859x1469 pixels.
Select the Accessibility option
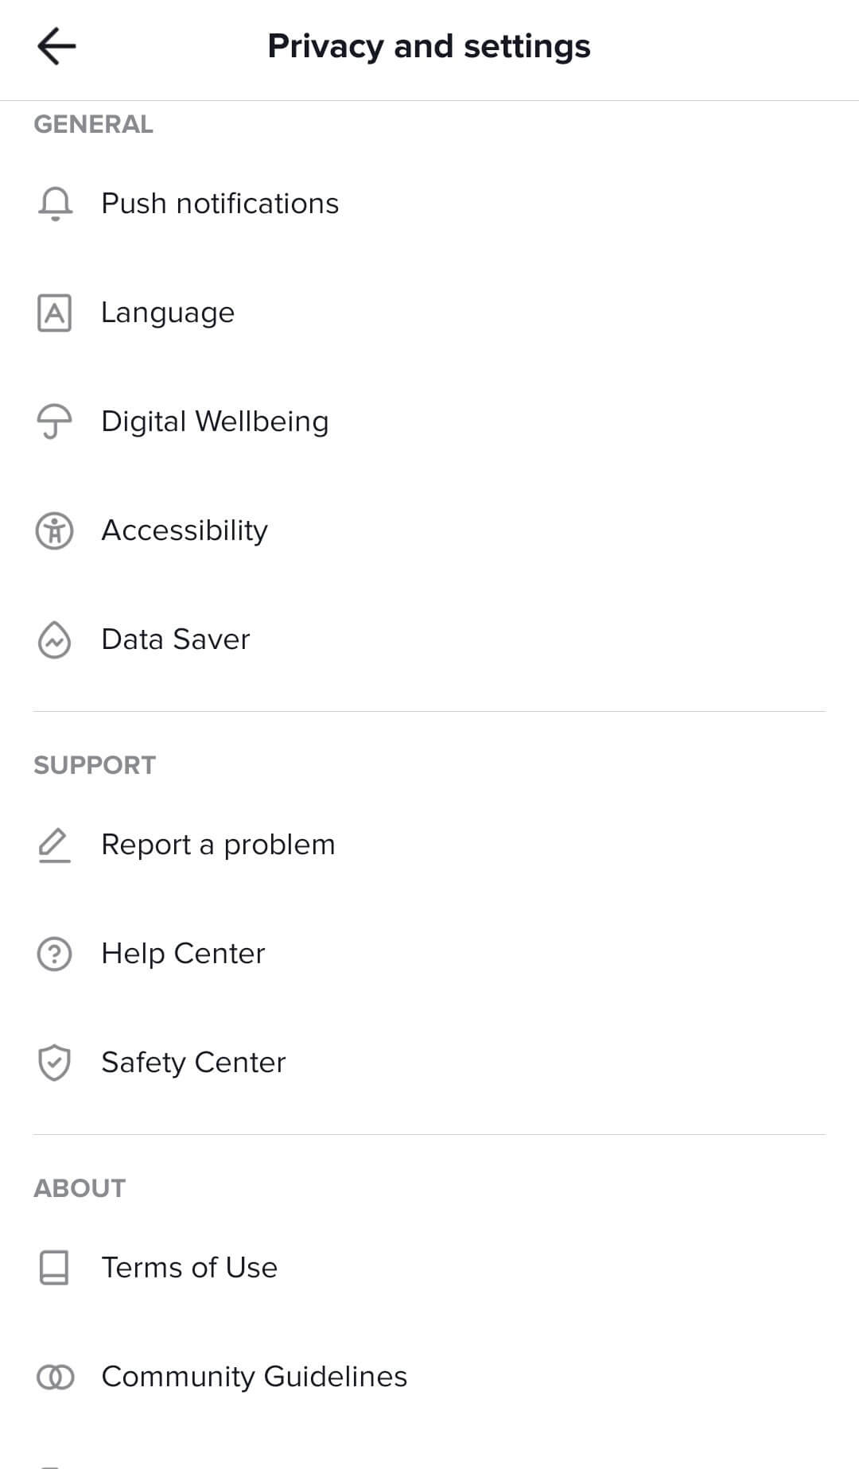click(185, 530)
